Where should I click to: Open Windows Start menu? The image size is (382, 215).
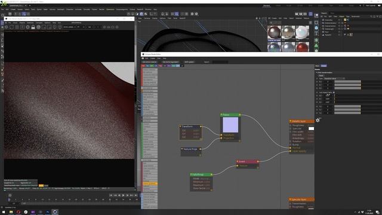[x=4, y=212]
